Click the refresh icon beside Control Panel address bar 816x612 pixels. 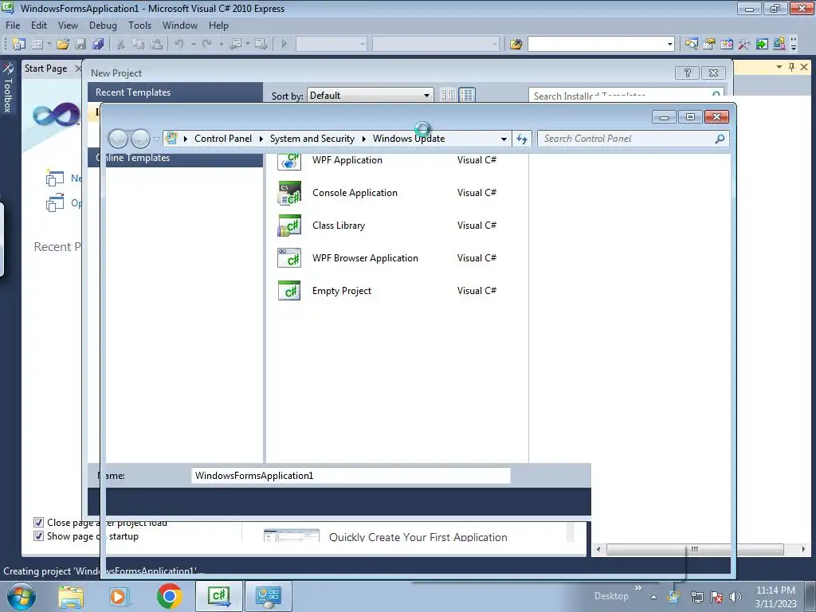pos(522,139)
